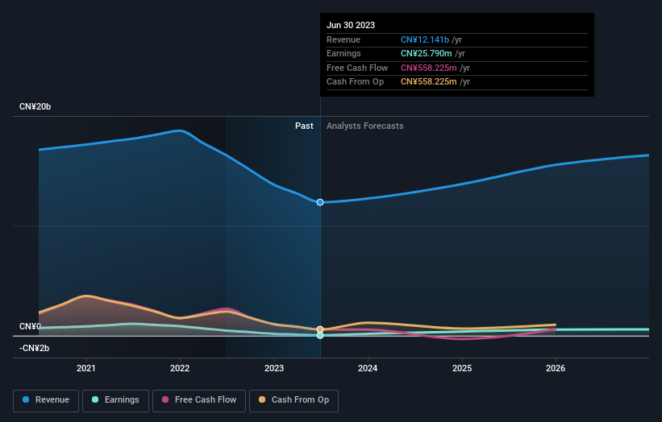
Task: Click the Free Cash Flow label in tooltip
Action: (x=357, y=68)
